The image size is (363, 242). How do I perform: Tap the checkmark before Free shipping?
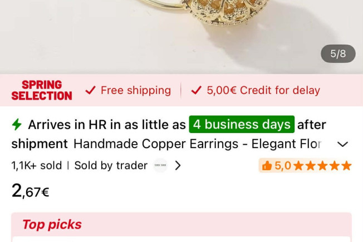click(90, 90)
